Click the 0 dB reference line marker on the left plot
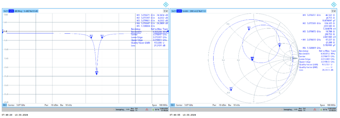Screen dimensions: 340x118 (x=3, y=31)
